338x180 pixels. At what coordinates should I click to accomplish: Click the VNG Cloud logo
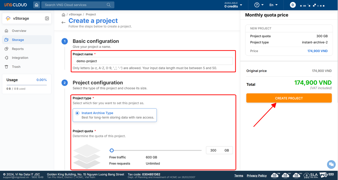tap(16, 5)
